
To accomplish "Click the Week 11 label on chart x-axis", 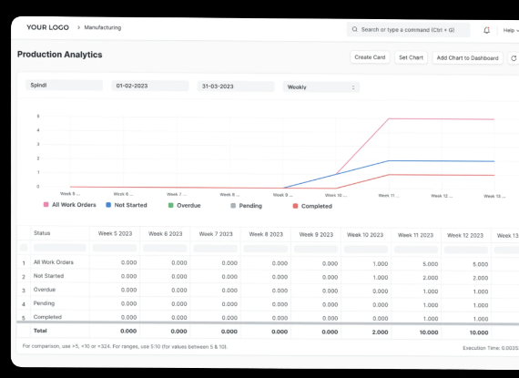I will click(389, 196).
